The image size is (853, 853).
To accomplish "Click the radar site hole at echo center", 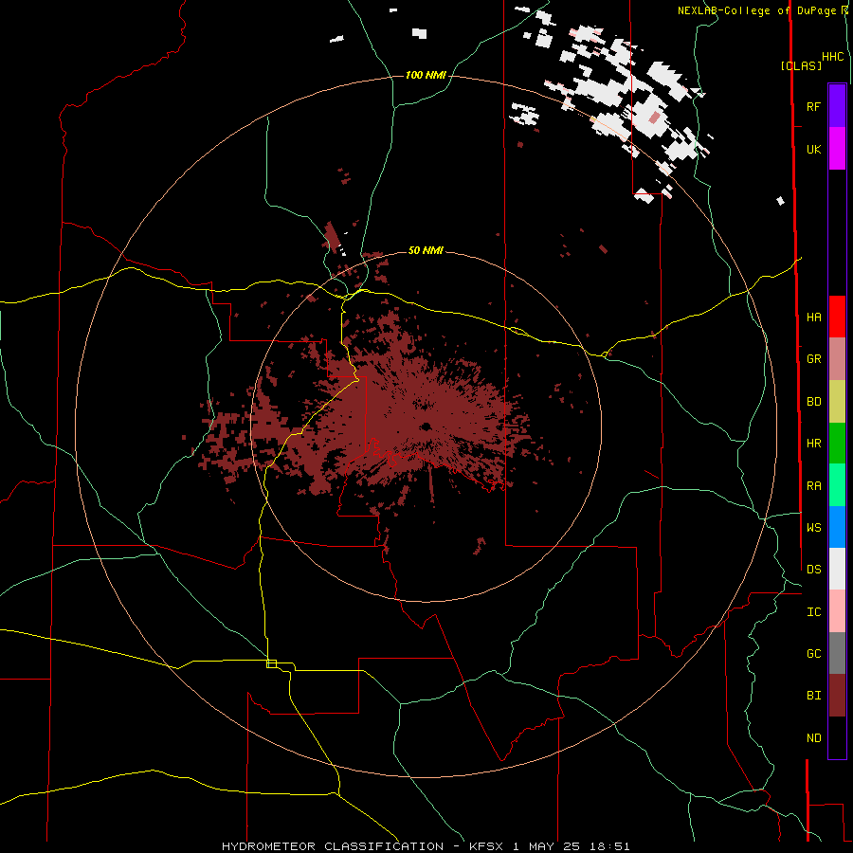I will 426,426.
